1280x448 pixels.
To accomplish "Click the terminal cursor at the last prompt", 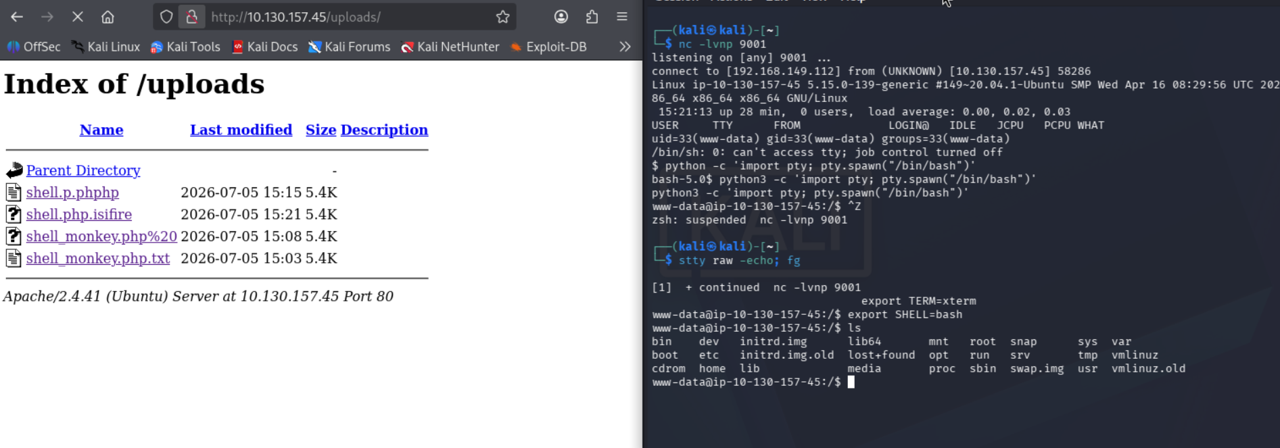I will tap(851, 382).
